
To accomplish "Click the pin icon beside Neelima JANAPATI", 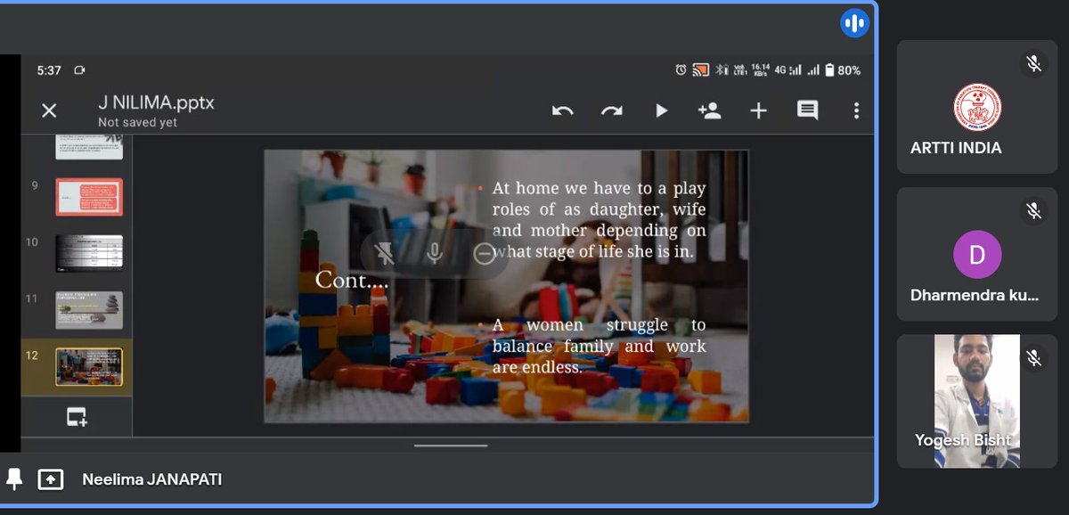I will point(14,479).
